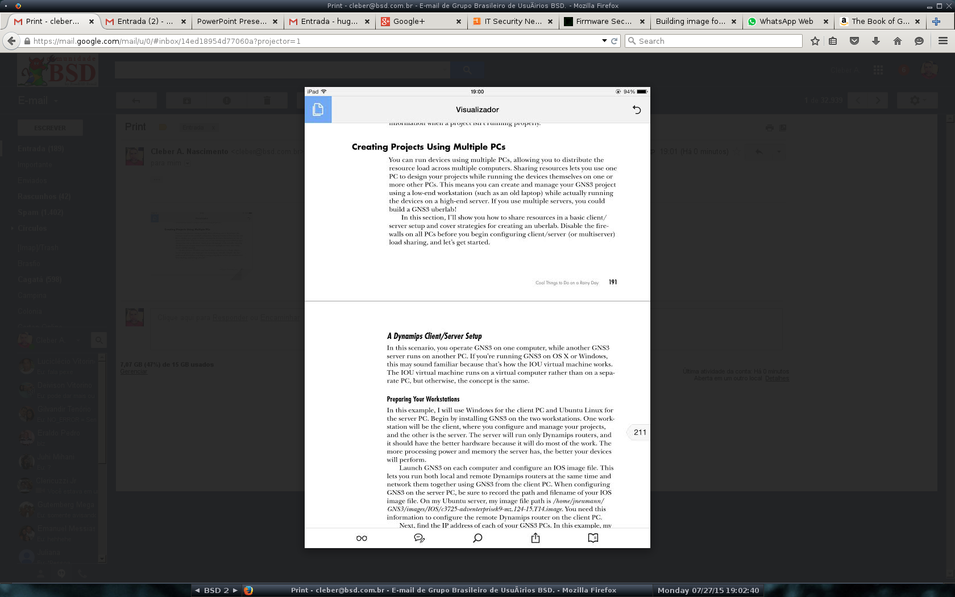
Task: Open the E-mail dropdown under the logo
Action: 38,101
